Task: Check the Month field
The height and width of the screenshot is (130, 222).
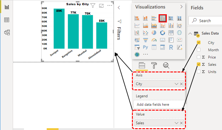Action: [199, 50]
